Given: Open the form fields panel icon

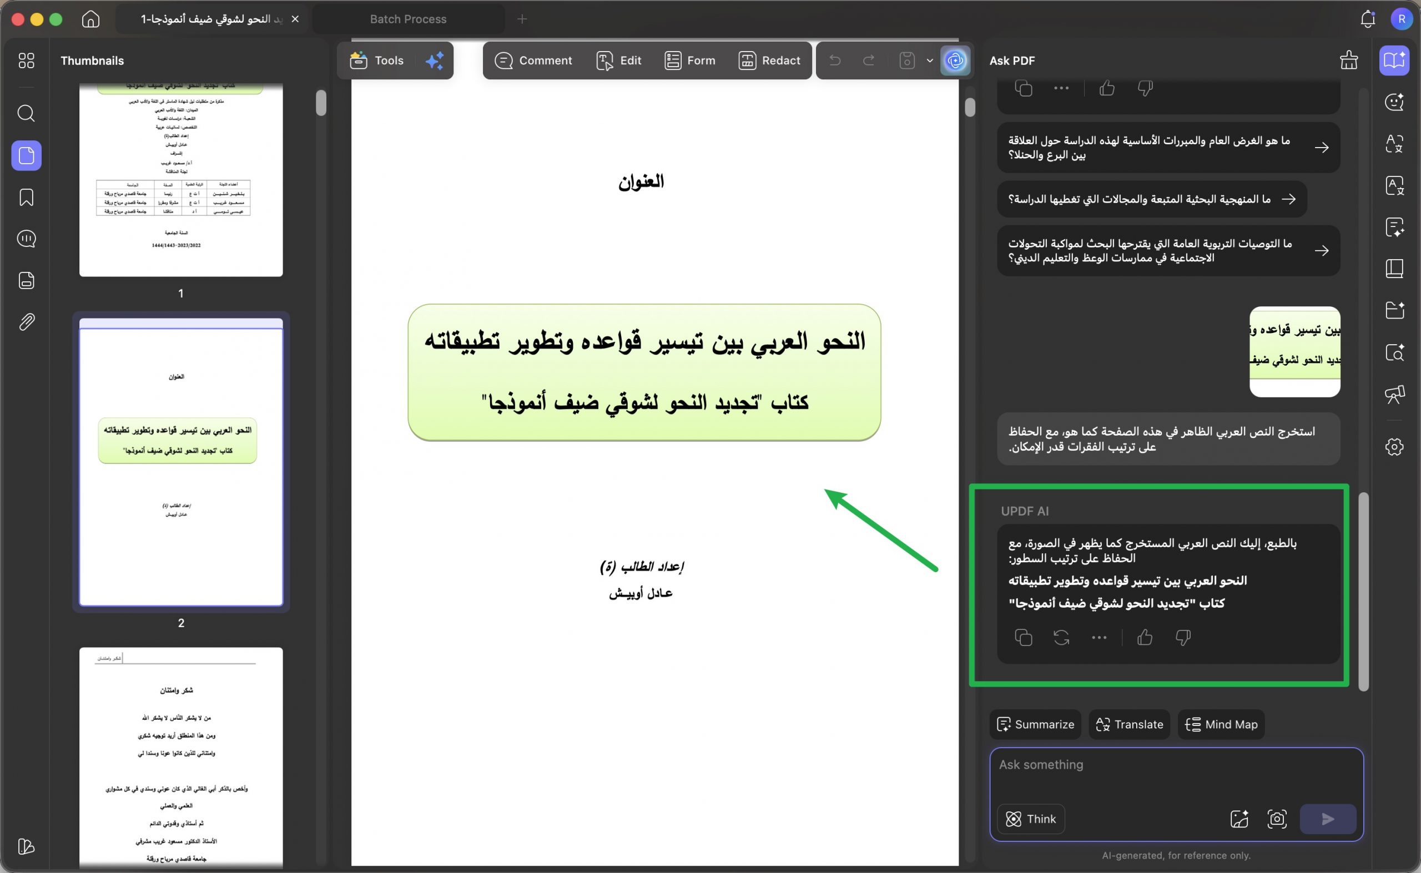Looking at the screenshot, I should pyautogui.click(x=27, y=281).
